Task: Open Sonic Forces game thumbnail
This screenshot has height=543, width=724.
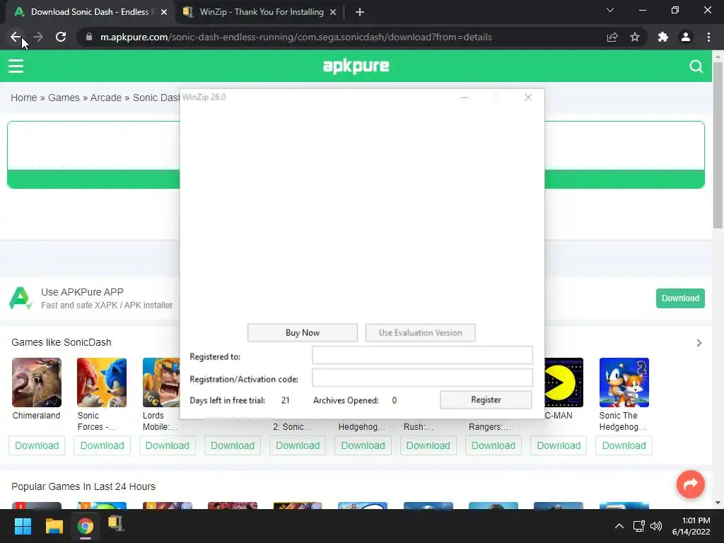Action: (x=102, y=383)
